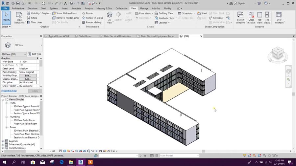Click Switch Windows

240,18
